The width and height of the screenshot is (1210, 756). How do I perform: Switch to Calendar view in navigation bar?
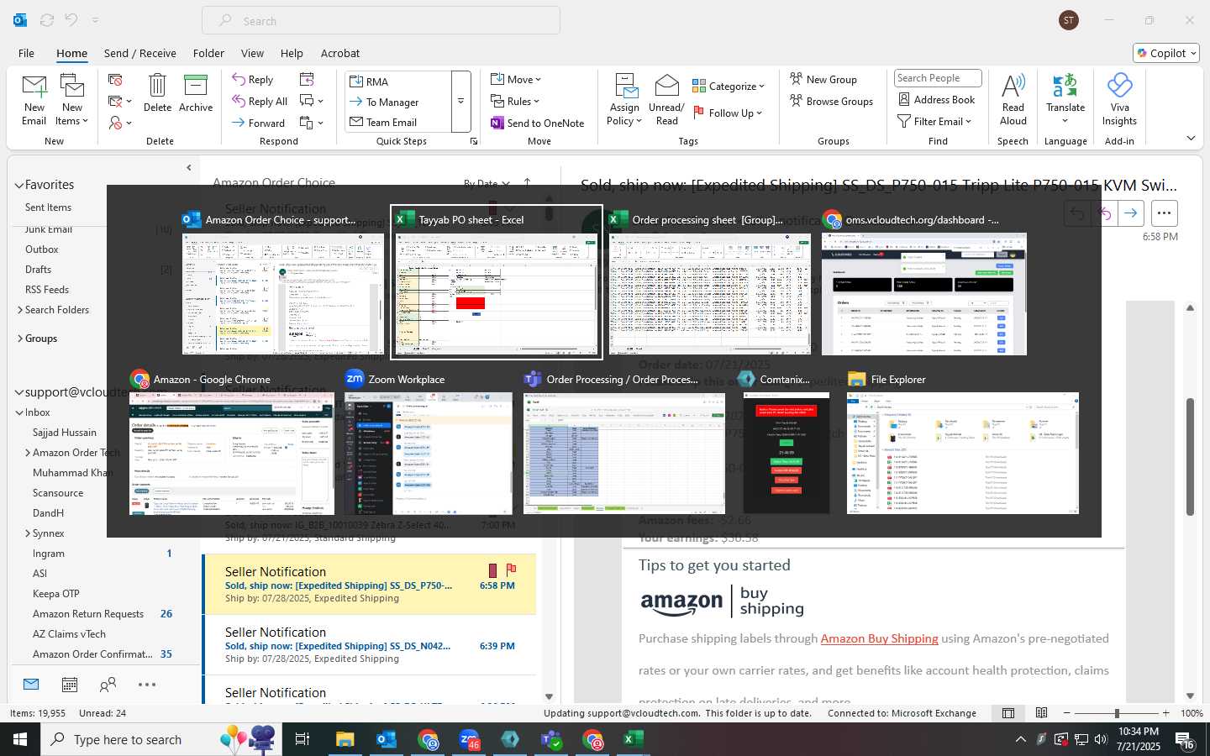point(70,685)
